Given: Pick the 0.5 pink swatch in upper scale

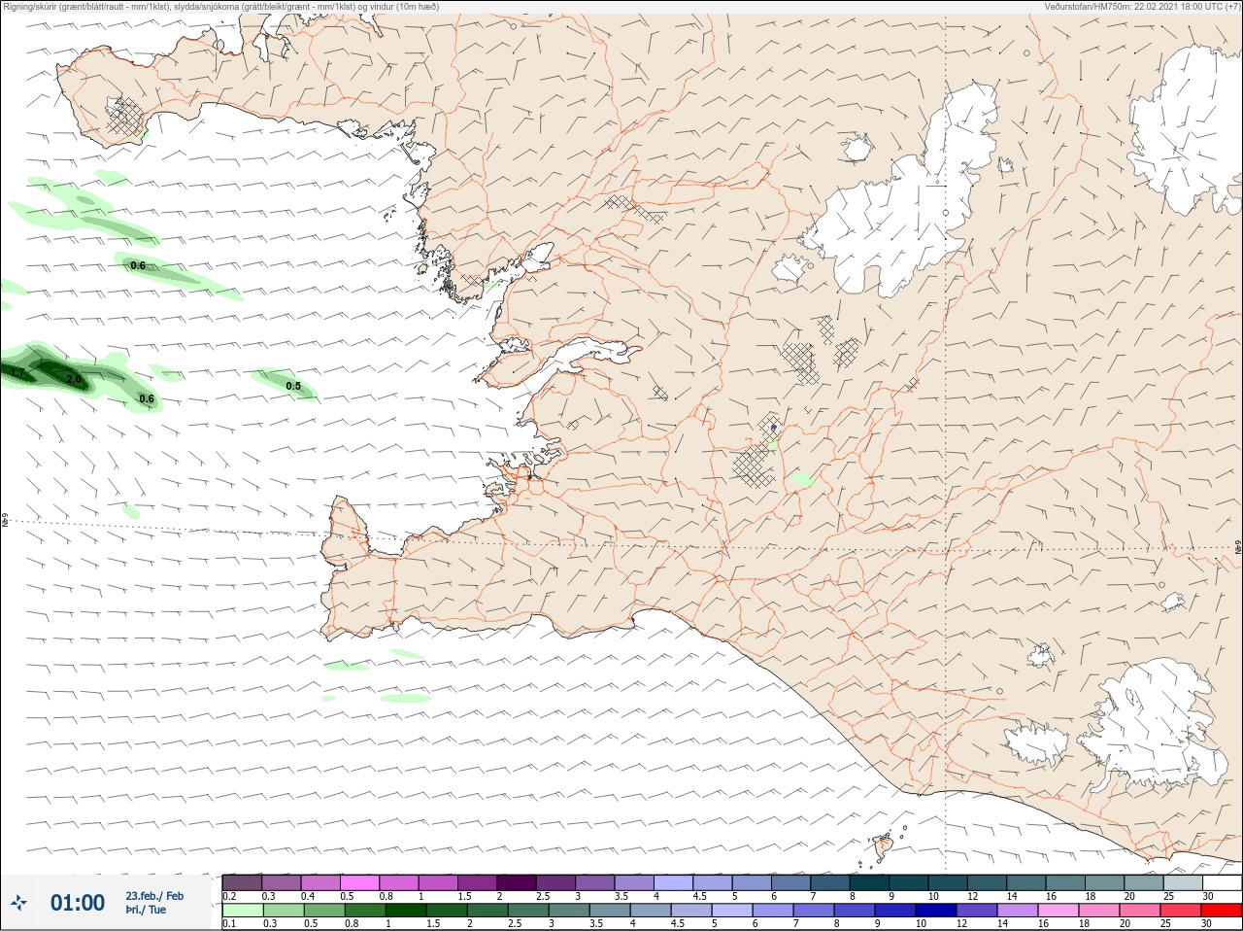Looking at the screenshot, I should (359, 882).
